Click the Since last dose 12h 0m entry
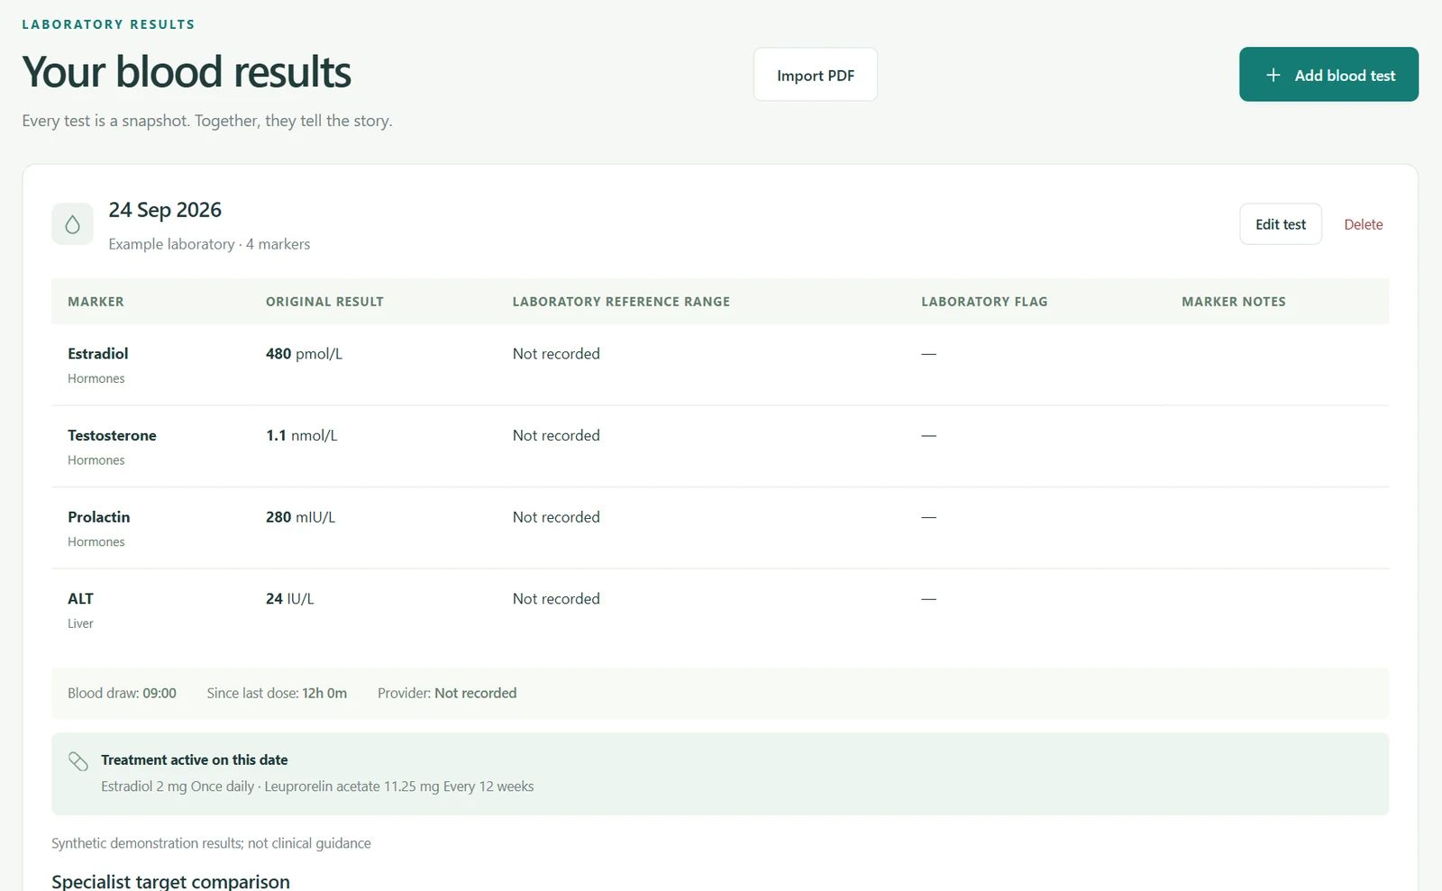The width and height of the screenshot is (1442, 891). click(277, 693)
